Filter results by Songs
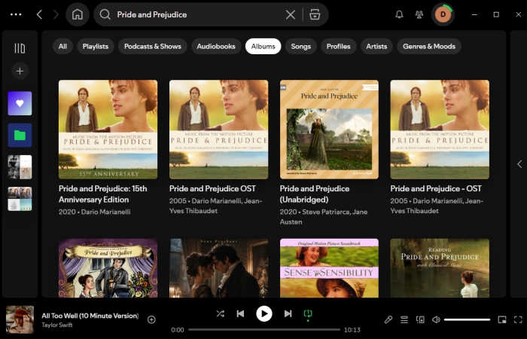 pos(301,47)
